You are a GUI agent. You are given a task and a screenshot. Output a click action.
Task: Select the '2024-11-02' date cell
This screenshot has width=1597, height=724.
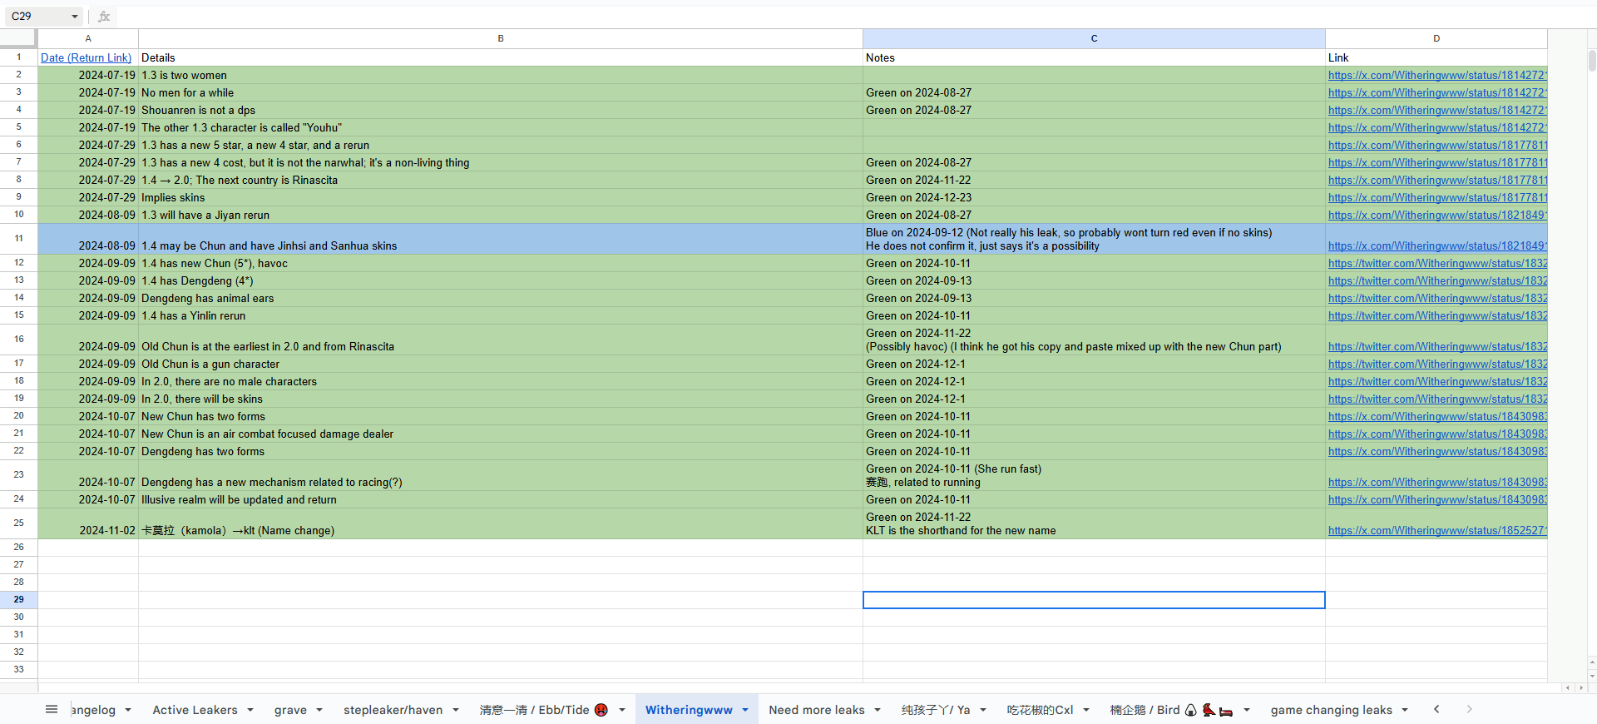(88, 523)
